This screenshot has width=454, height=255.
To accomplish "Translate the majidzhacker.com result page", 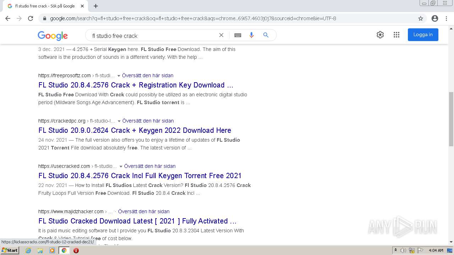I will pyautogui.click(x=144, y=211).
